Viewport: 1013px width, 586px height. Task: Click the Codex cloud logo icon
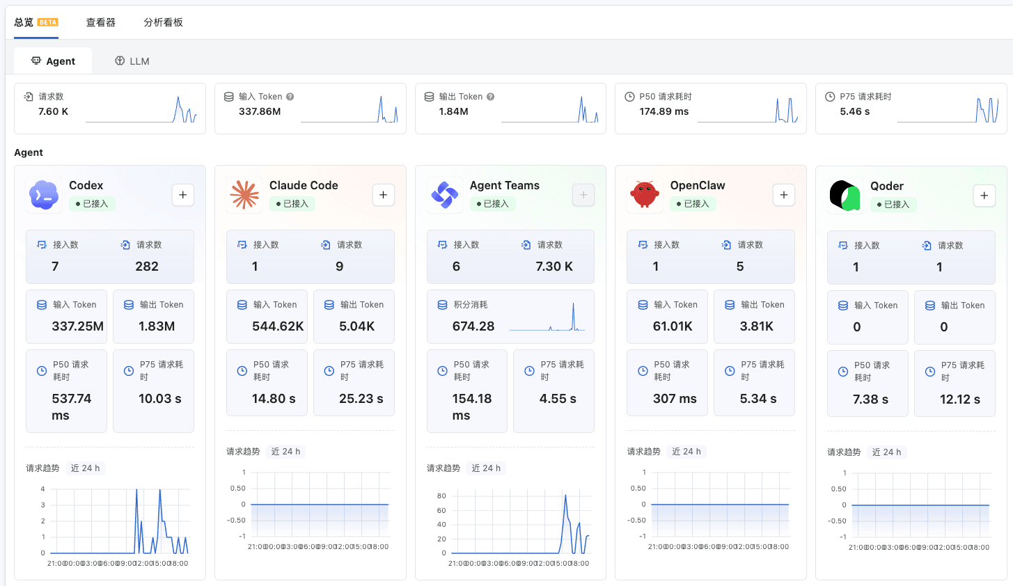44,195
